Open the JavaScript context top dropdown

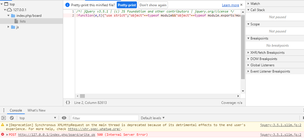(x=38, y=118)
